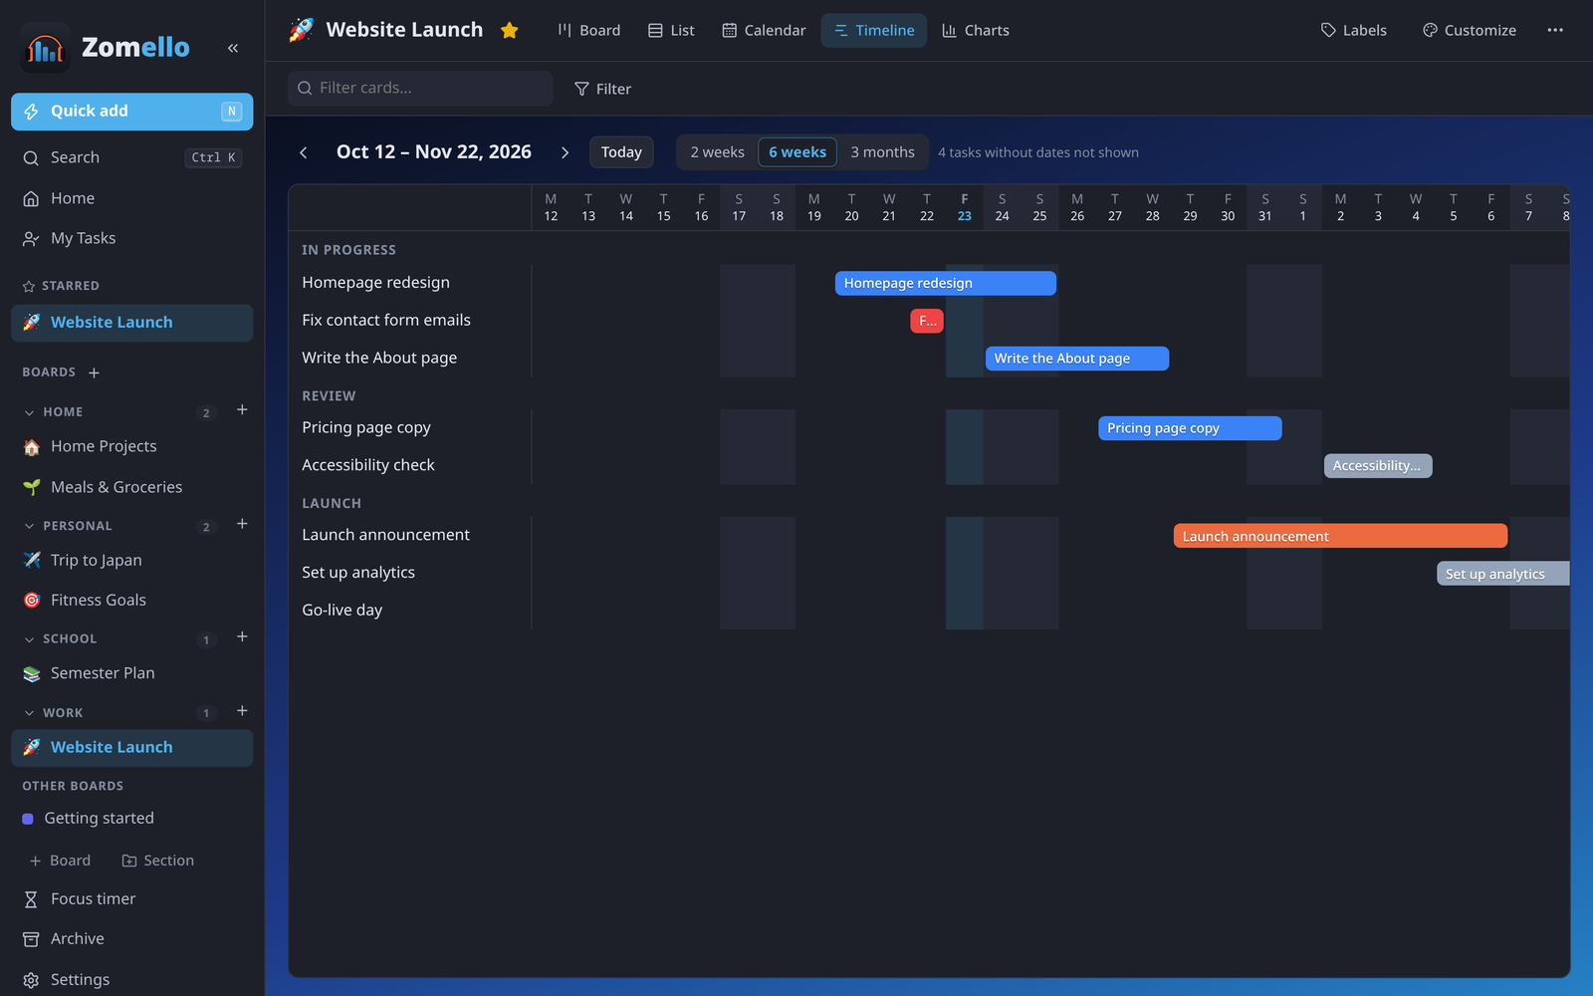Click the rocket icon beside board title

point(301,30)
